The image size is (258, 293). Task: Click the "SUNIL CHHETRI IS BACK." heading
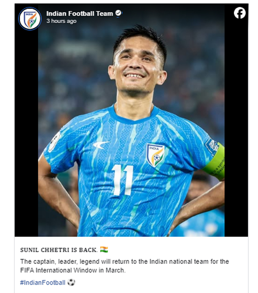click(59, 250)
